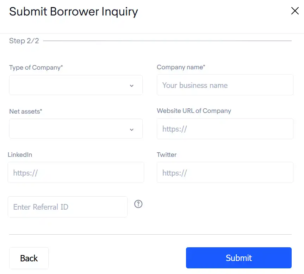Screen dimensions: 304x274
Task: Expand the Type of Company chevron arrow
Action: [132, 85]
